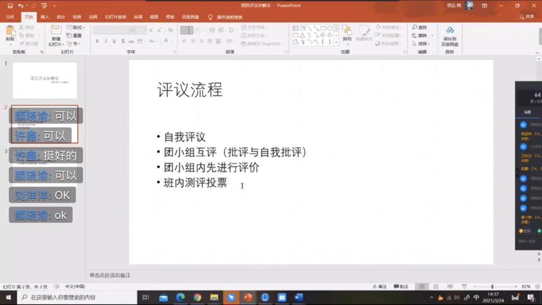Click the Arrange (排列) icon
The image size is (542, 305).
pyautogui.click(x=347, y=32)
